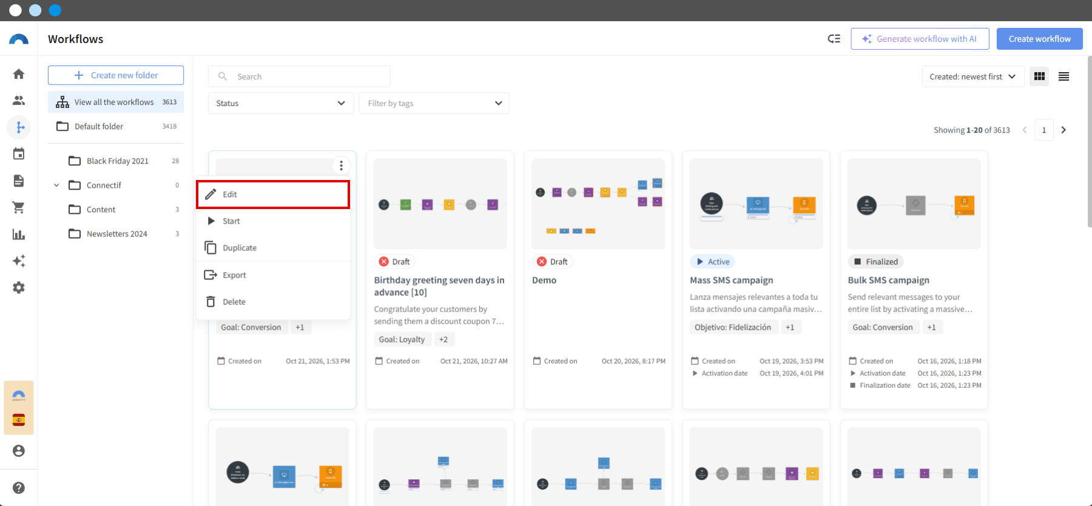Click Create new folder
The height and width of the screenshot is (506, 1092).
(116, 75)
